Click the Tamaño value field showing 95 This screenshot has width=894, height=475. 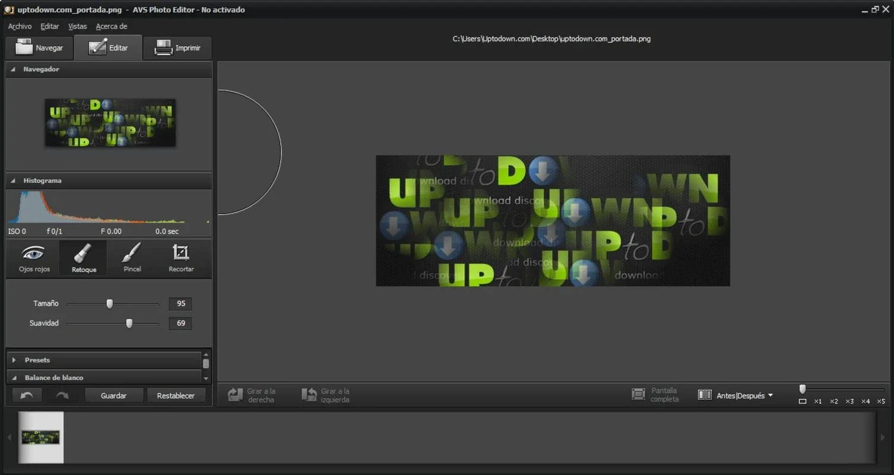point(180,303)
